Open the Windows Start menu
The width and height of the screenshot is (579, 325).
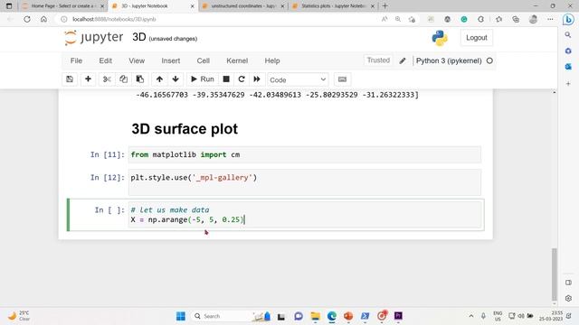(181, 316)
